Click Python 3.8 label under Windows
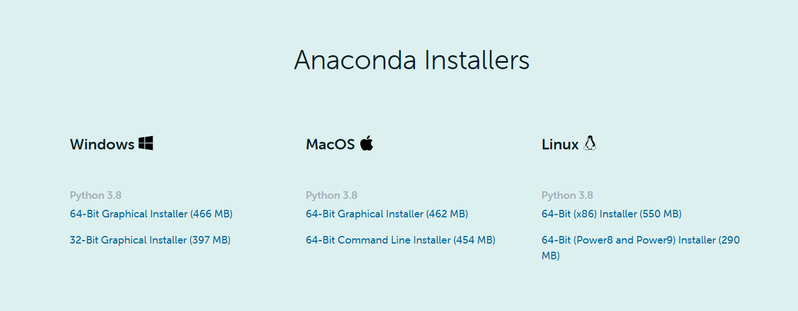 (96, 195)
